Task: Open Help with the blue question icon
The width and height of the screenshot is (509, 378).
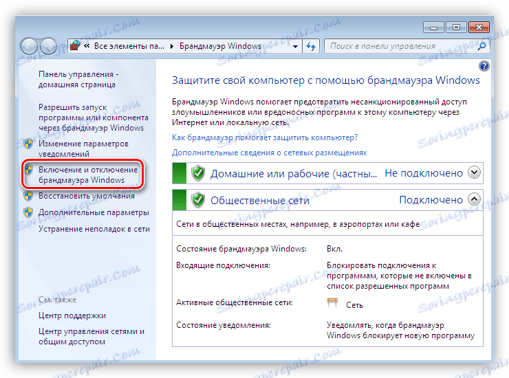Action: tap(484, 66)
